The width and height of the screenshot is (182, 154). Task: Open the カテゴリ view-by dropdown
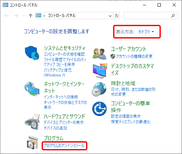point(146,32)
